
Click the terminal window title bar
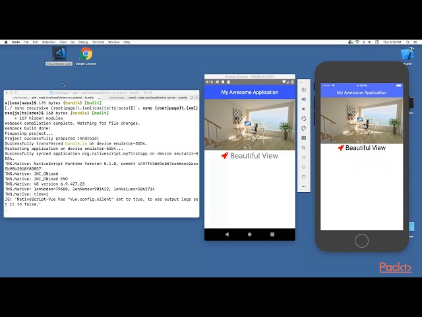(102, 92)
